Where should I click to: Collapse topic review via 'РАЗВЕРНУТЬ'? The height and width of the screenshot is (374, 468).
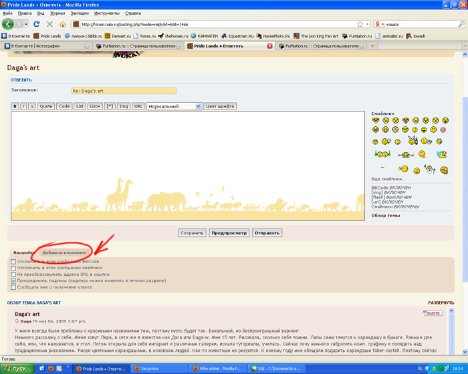pyautogui.click(x=441, y=303)
